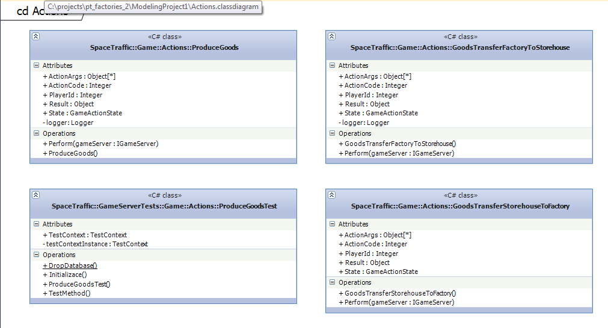Collapse Operations section in ProduceGoodsTest class
The width and height of the screenshot is (608, 328).
[x=37, y=255]
